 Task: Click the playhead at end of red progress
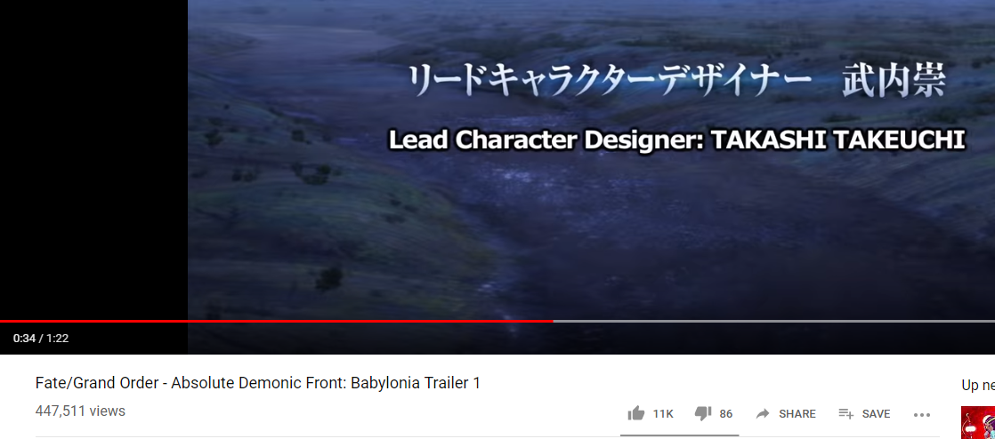(553, 321)
